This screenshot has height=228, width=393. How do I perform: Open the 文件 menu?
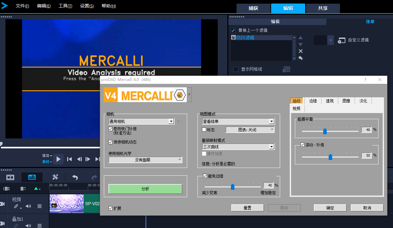coord(22,6)
